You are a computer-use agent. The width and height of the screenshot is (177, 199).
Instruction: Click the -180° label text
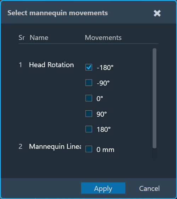pos(105,68)
